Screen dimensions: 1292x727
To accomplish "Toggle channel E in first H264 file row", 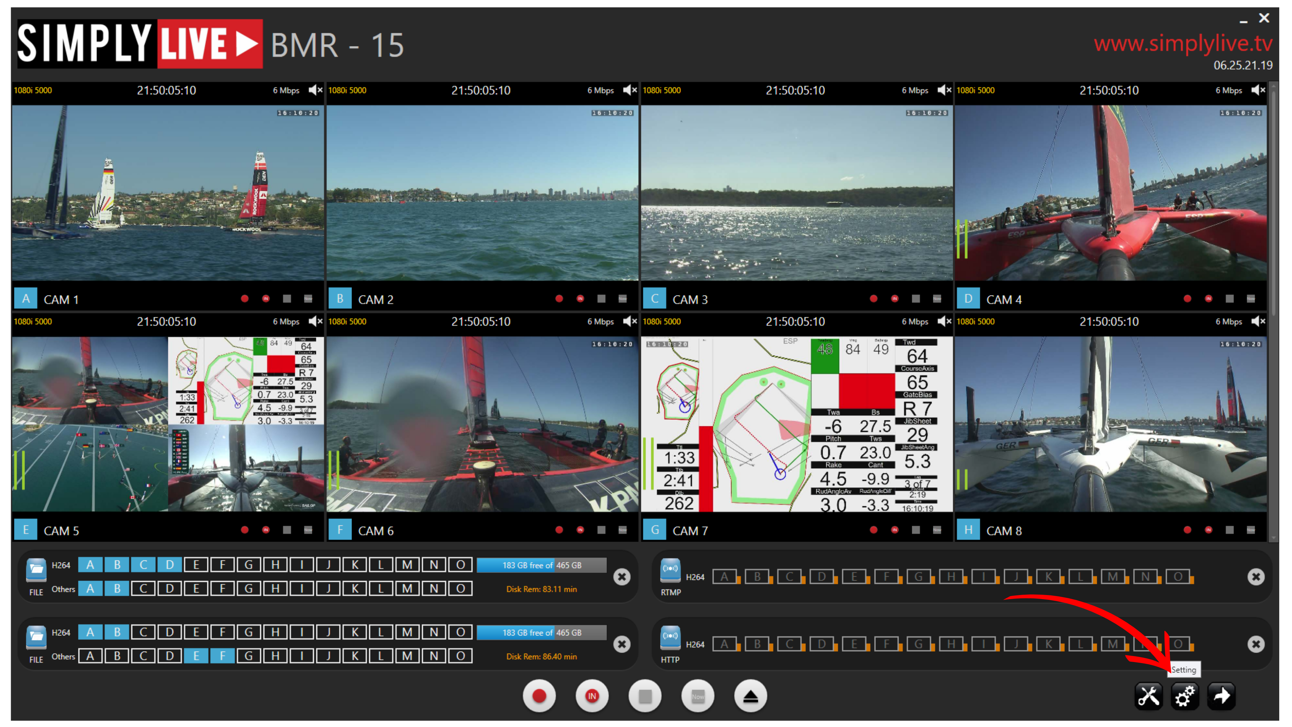I will (196, 564).
